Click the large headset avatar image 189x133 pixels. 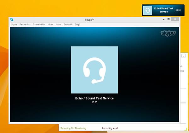pos(94,70)
